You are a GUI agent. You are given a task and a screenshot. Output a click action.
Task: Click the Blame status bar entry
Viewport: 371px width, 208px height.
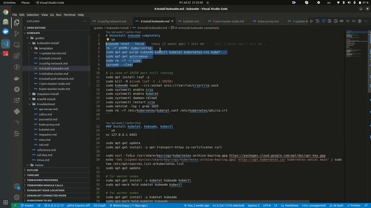point(129,206)
